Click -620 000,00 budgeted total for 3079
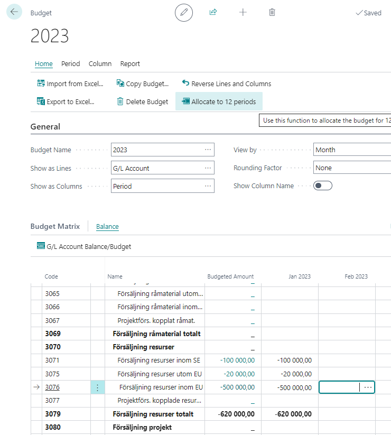This screenshot has width=391, height=435. pyautogui.click(x=236, y=414)
